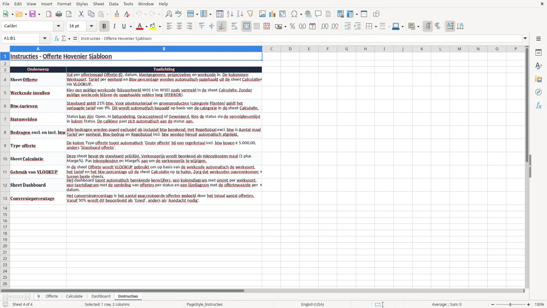This screenshot has width=547, height=308.
Task: Apply the red font color
Action: pyautogui.click(x=139, y=26)
